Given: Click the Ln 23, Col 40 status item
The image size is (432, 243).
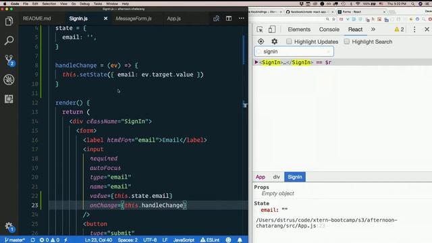Looking at the screenshot, I should [x=99, y=240].
